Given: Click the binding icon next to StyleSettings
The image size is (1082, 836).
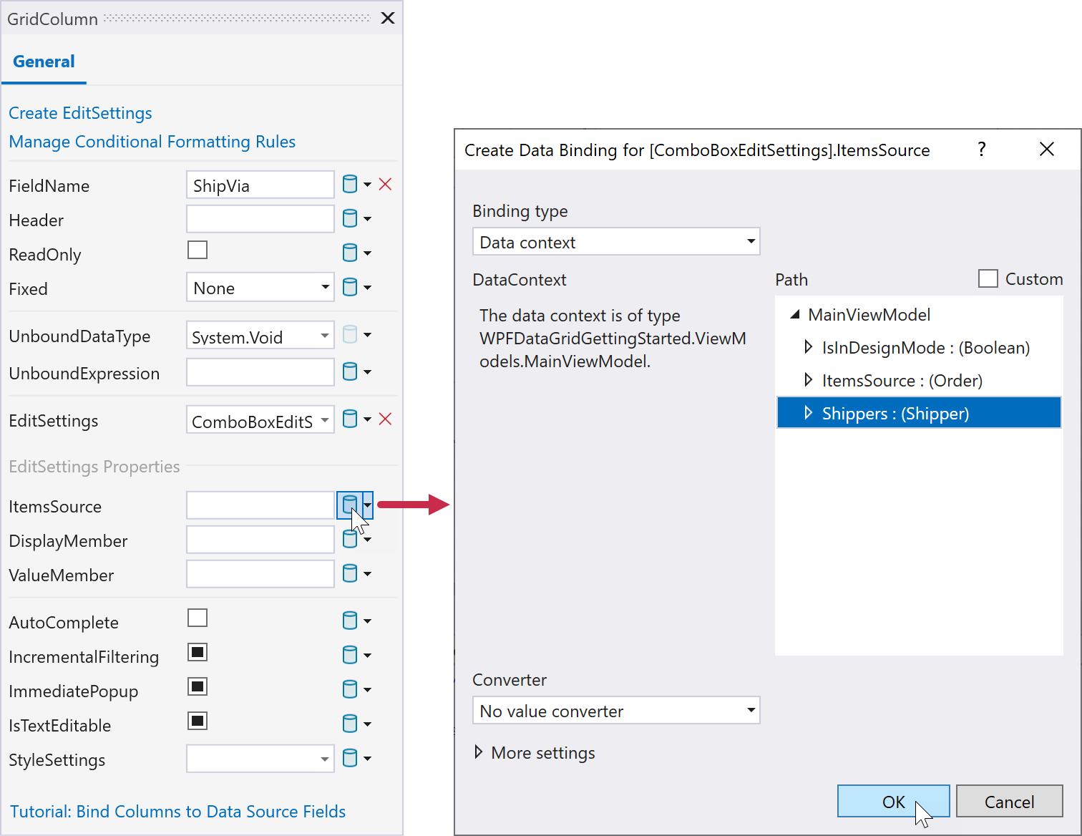Looking at the screenshot, I should tap(350, 759).
